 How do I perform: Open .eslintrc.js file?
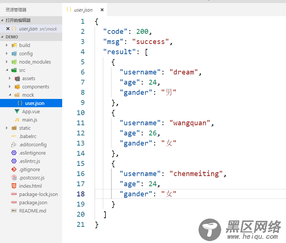31,161
